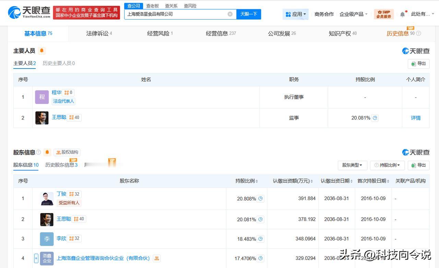Switch to the 经营信息 tab

pos(221,34)
